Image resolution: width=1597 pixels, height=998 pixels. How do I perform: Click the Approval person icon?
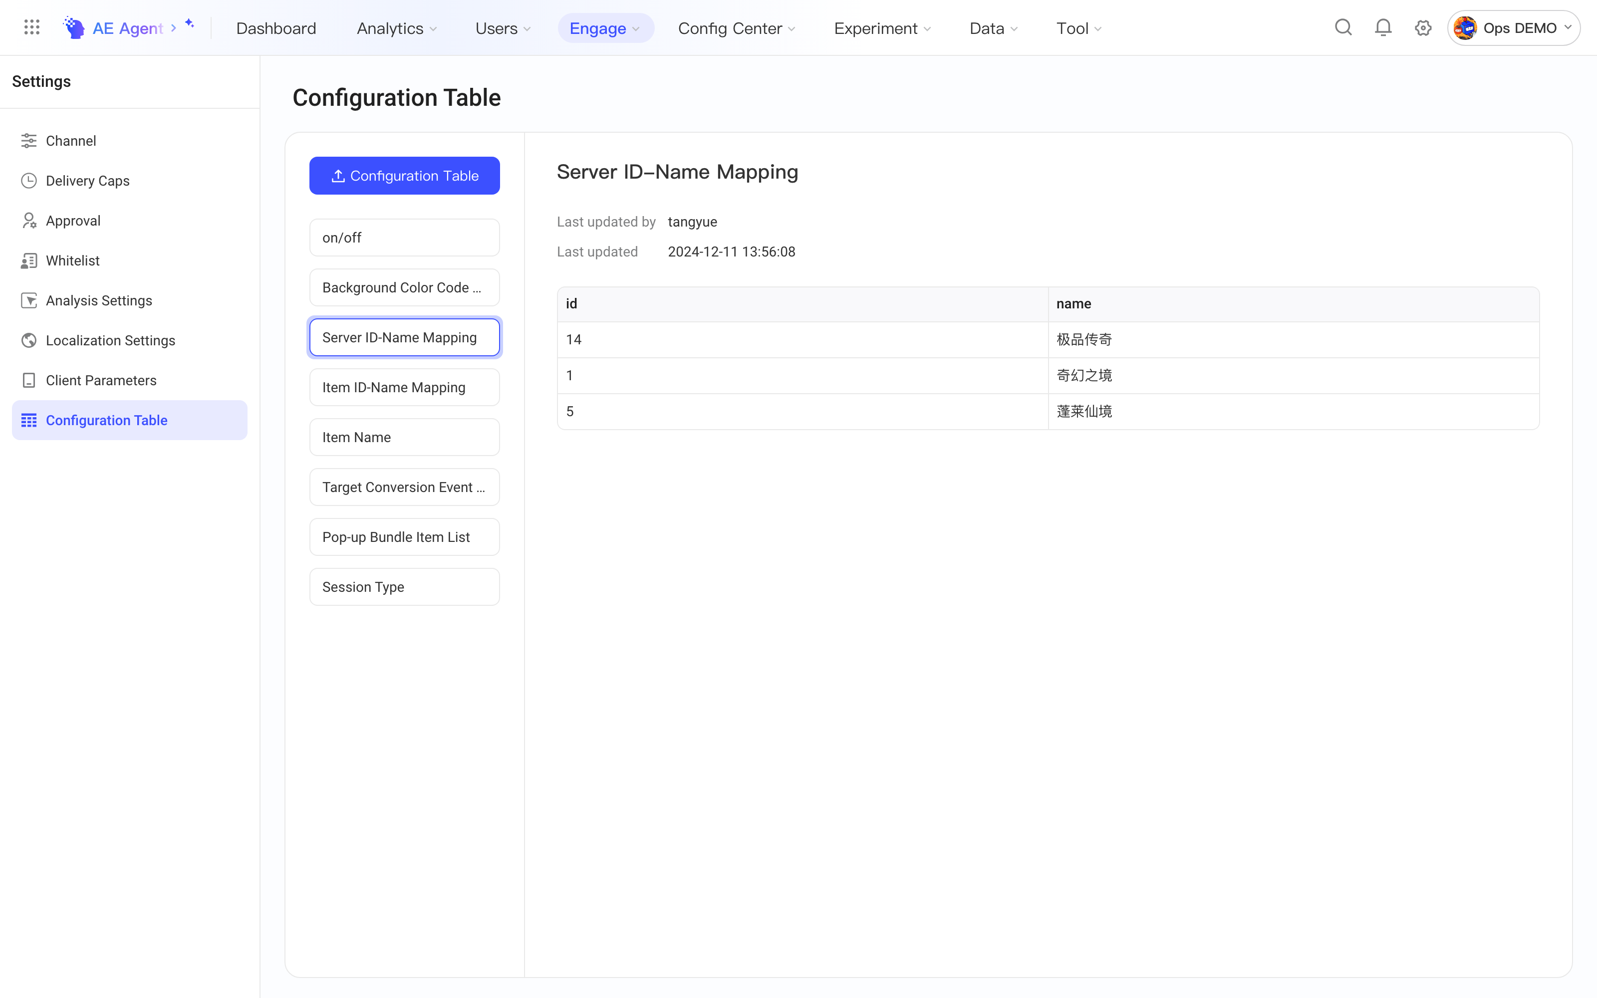(x=29, y=221)
